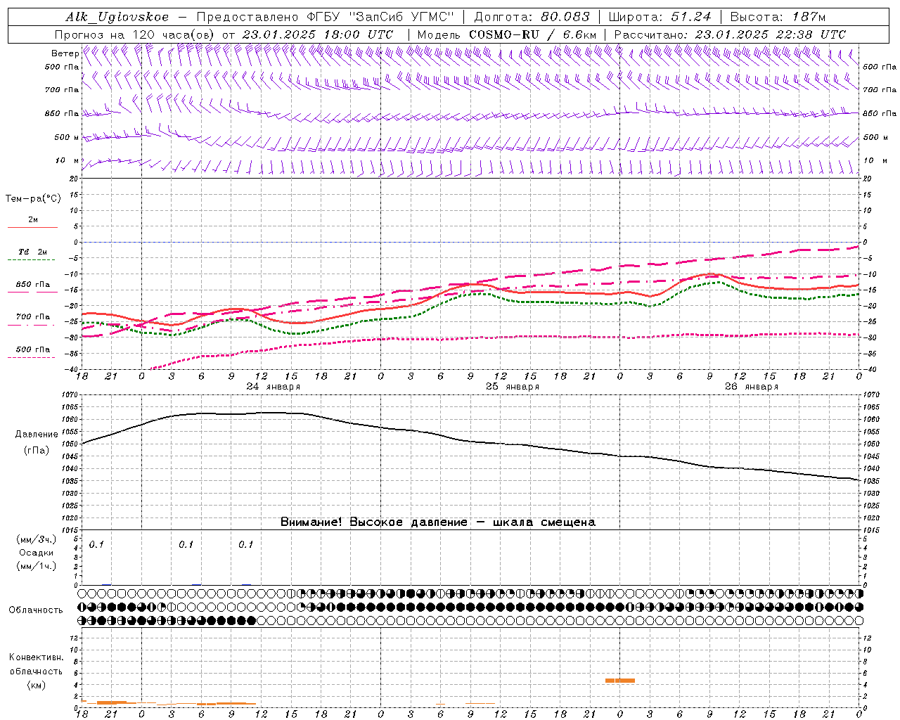Select the text Предоставлено ФГБУ "ЗапСиб УГМС"
900x720 pixels.
click(x=326, y=17)
